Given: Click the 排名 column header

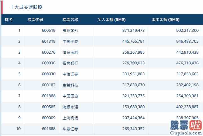Looking at the screenshot, I should [9, 20].
